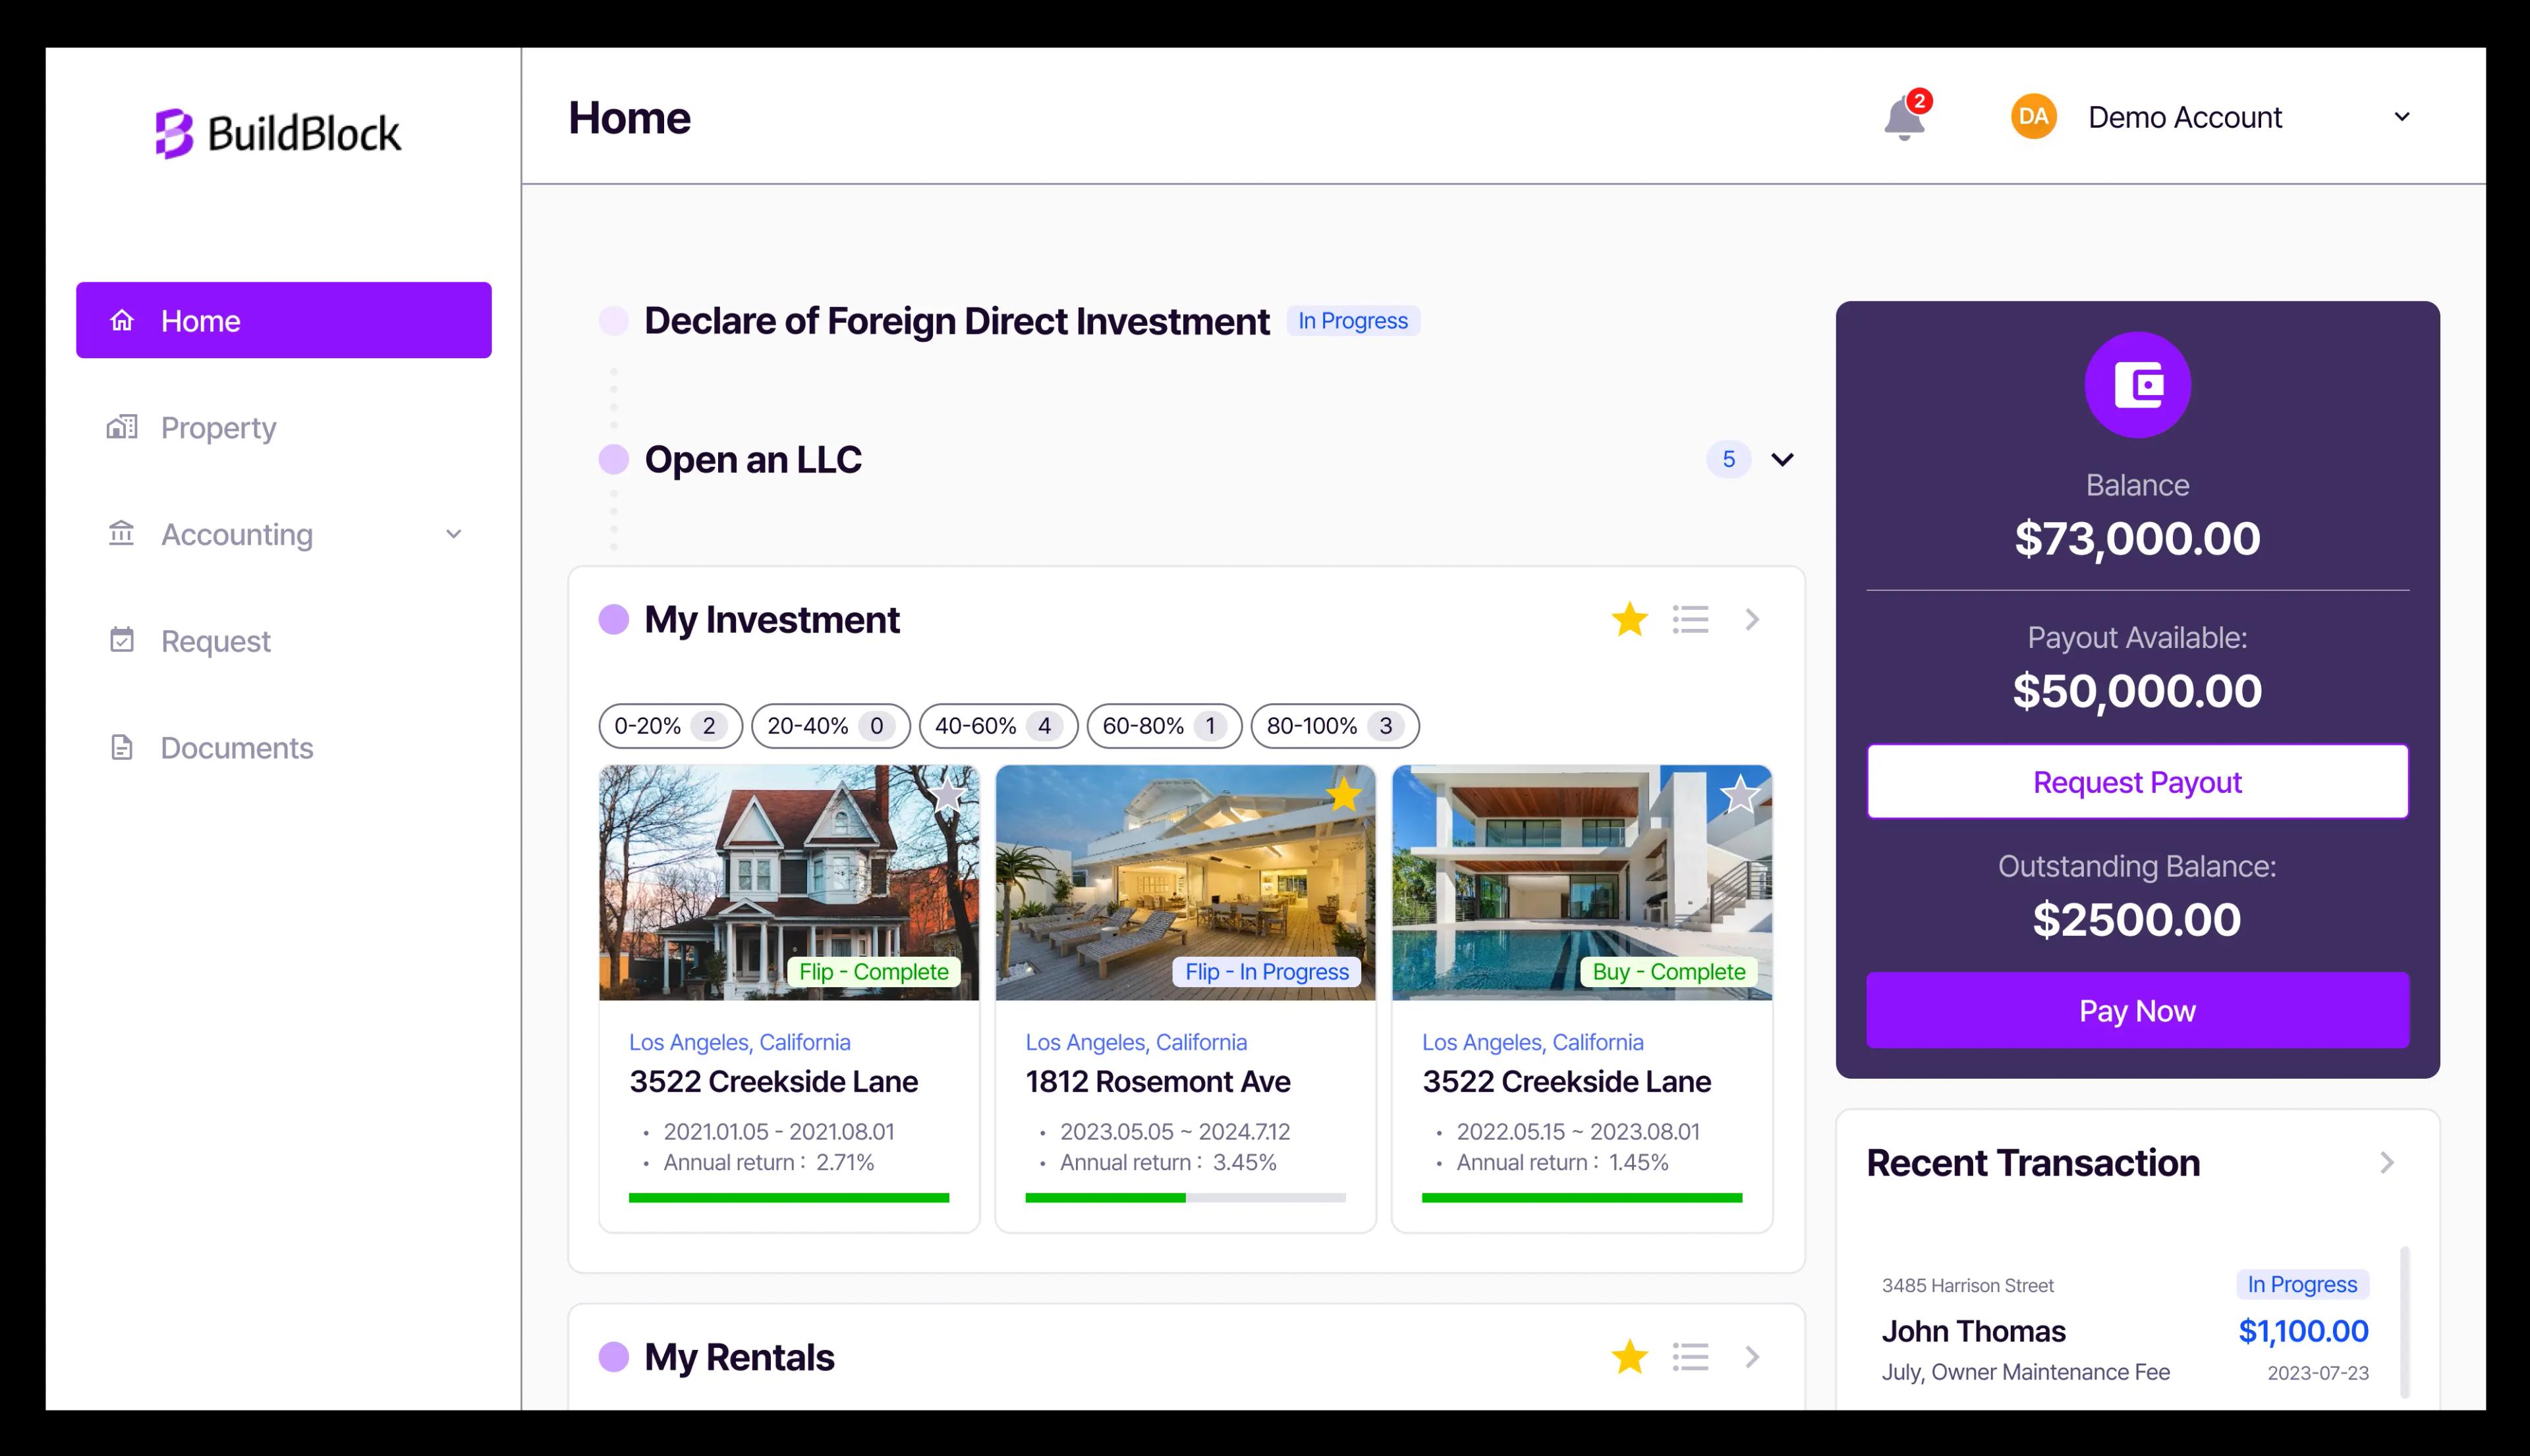Toggle My Rentals favorites star filter
Viewport: 2530px width, 1456px height.
[1629, 1357]
